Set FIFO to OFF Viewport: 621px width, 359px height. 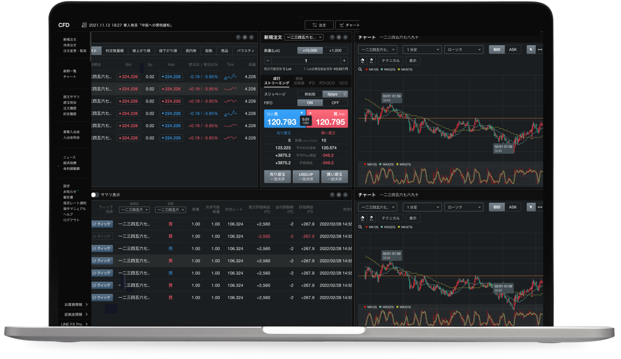pos(335,103)
